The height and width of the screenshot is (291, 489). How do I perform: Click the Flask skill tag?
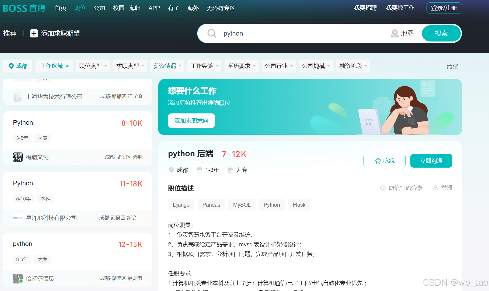[299, 205]
